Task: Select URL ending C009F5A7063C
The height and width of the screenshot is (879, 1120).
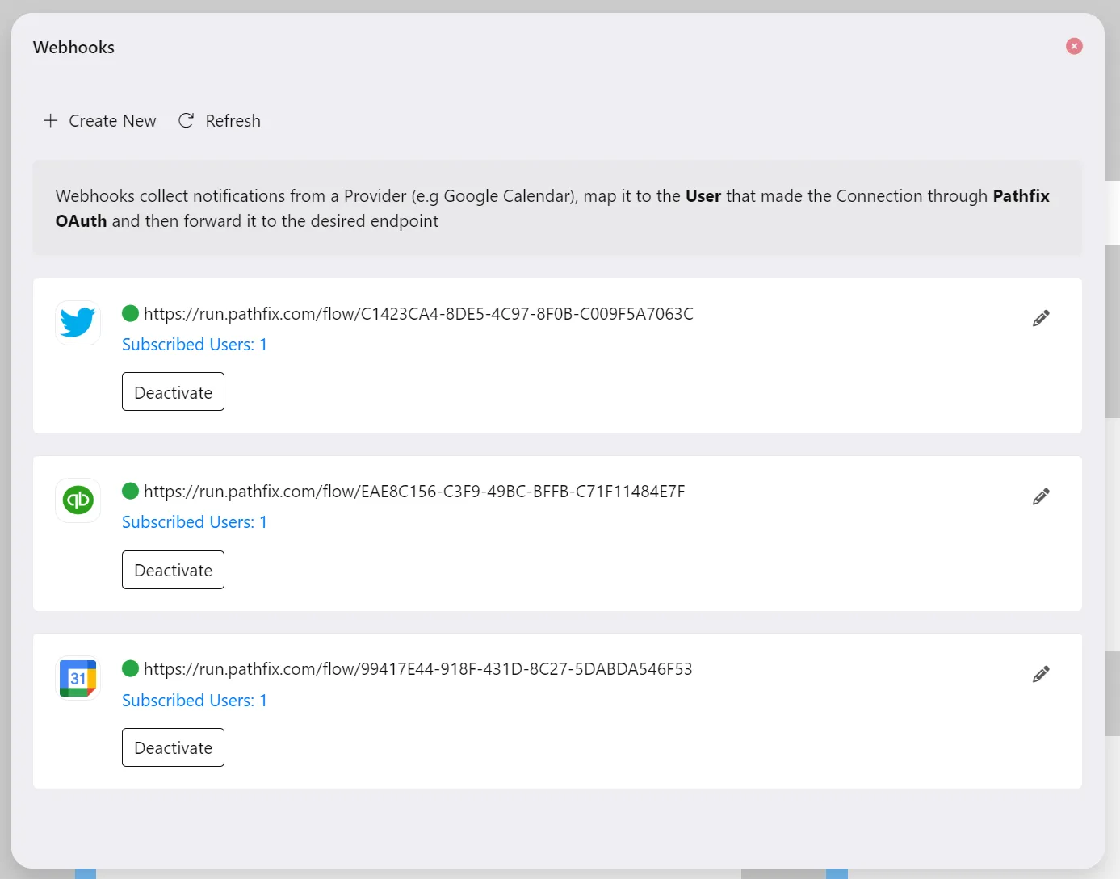Action: 418,314
